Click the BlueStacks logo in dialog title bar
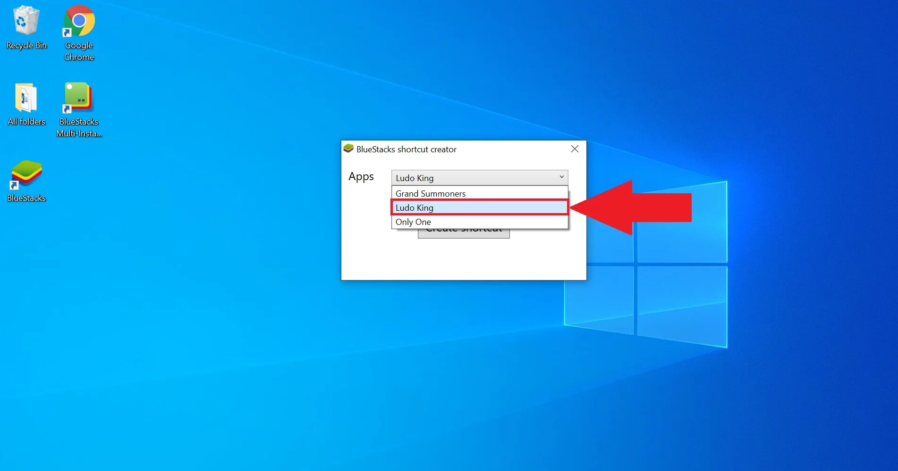Viewport: 898px width, 471px height. pos(348,149)
